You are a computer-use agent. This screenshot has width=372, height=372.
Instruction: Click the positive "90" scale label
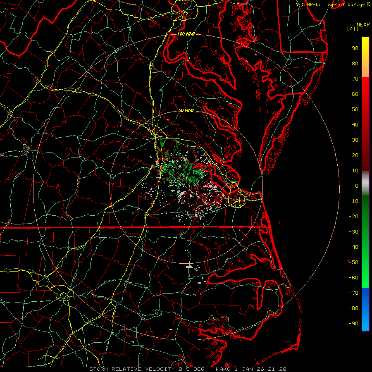tap(355, 48)
